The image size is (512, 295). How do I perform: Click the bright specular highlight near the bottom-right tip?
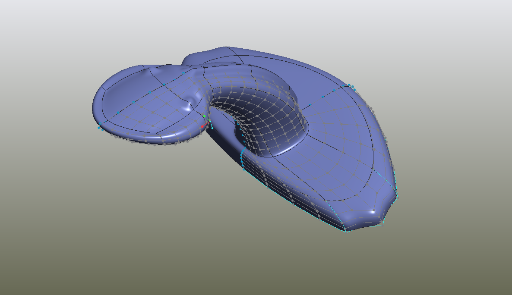(373, 211)
